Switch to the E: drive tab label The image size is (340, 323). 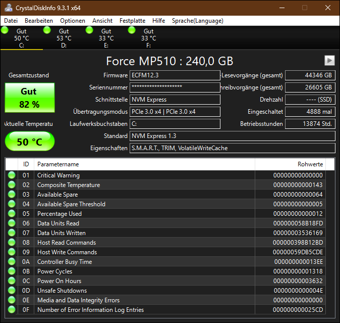click(106, 45)
